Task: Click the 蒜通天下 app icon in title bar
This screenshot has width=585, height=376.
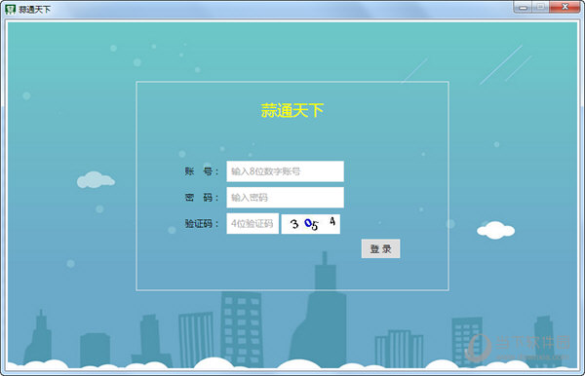Action: point(10,10)
